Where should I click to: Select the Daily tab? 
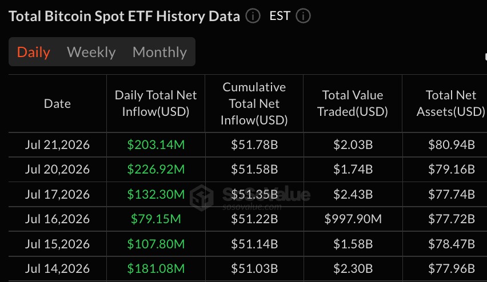click(x=34, y=52)
